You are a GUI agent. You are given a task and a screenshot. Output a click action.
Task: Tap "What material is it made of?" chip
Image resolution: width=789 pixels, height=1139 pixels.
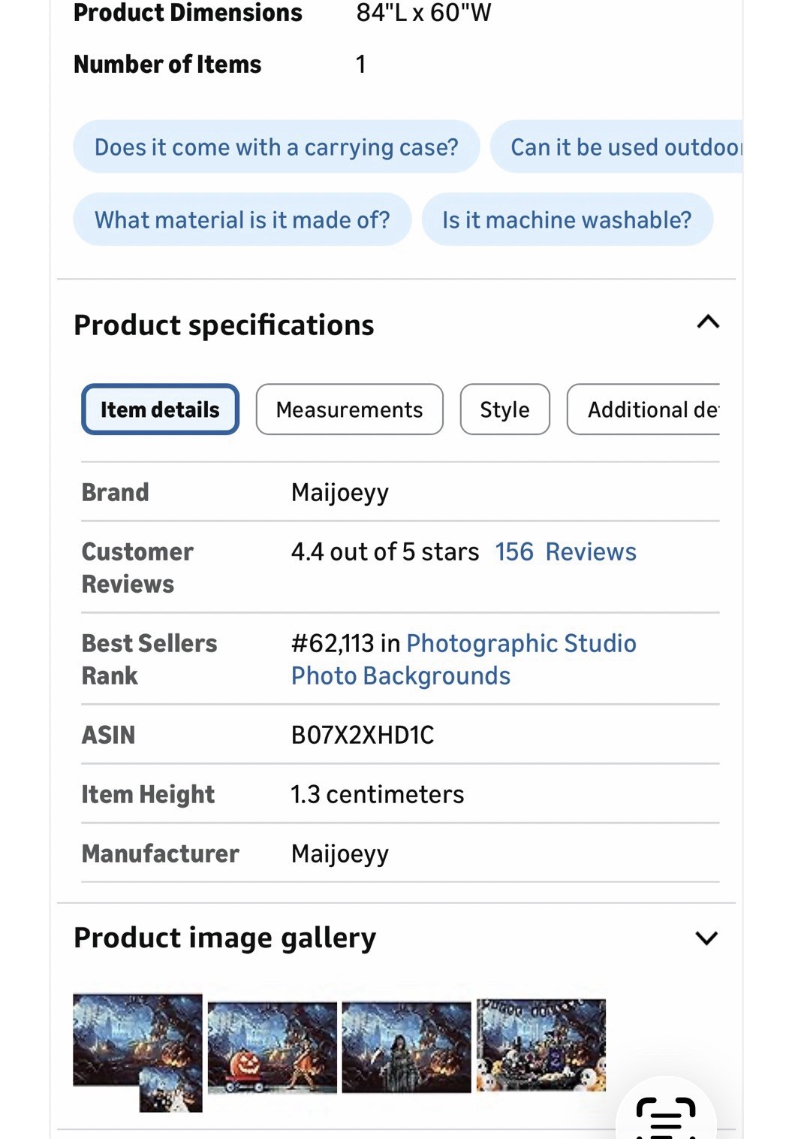point(242,219)
